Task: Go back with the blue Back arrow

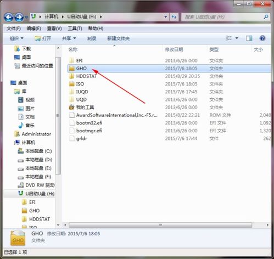Action: [8, 17]
